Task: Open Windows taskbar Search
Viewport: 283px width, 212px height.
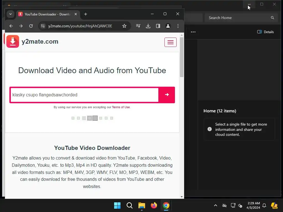Action: pos(130,205)
